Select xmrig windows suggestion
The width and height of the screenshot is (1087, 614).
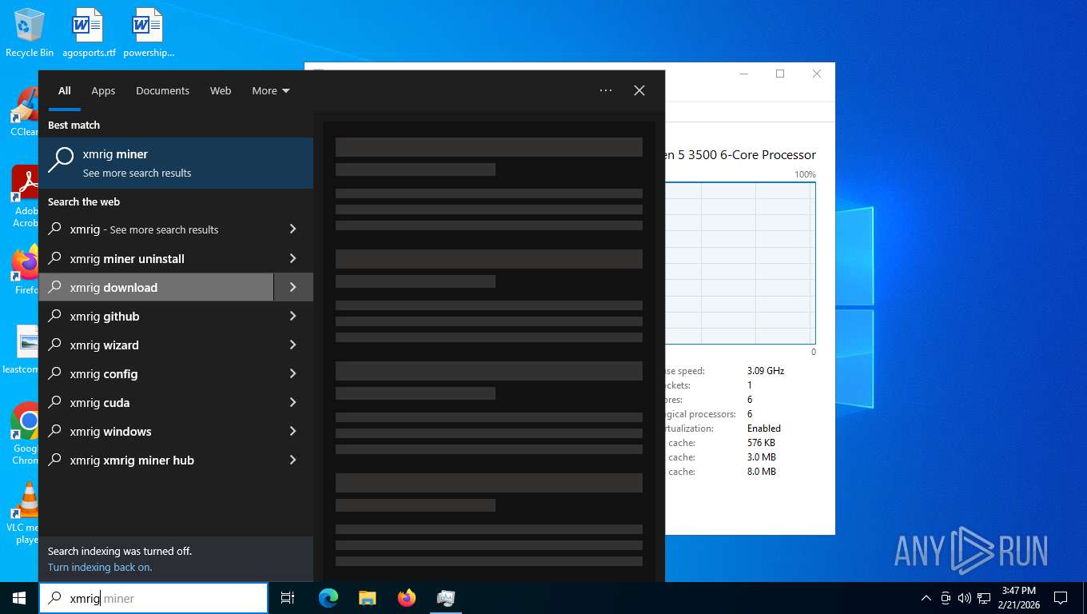pyautogui.click(x=156, y=431)
